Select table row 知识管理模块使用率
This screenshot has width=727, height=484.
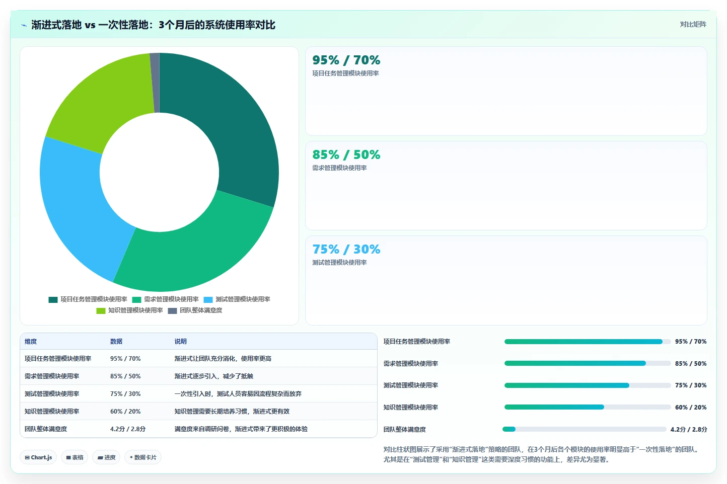click(198, 412)
